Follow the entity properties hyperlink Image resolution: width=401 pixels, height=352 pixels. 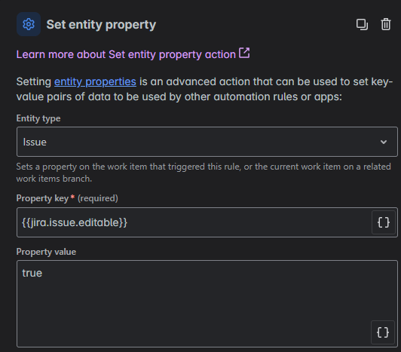(95, 82)
